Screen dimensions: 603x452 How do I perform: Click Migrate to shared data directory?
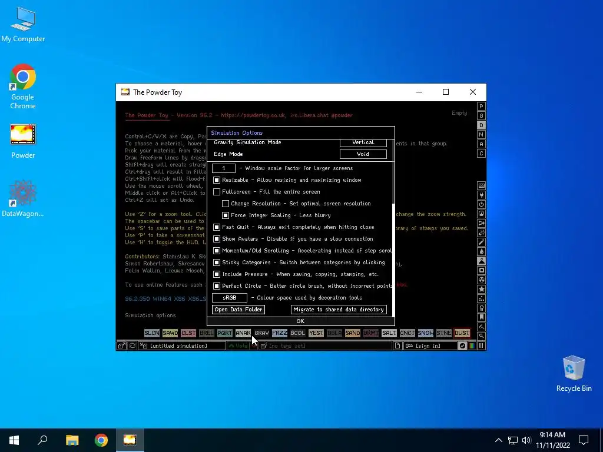coord(339,310)
